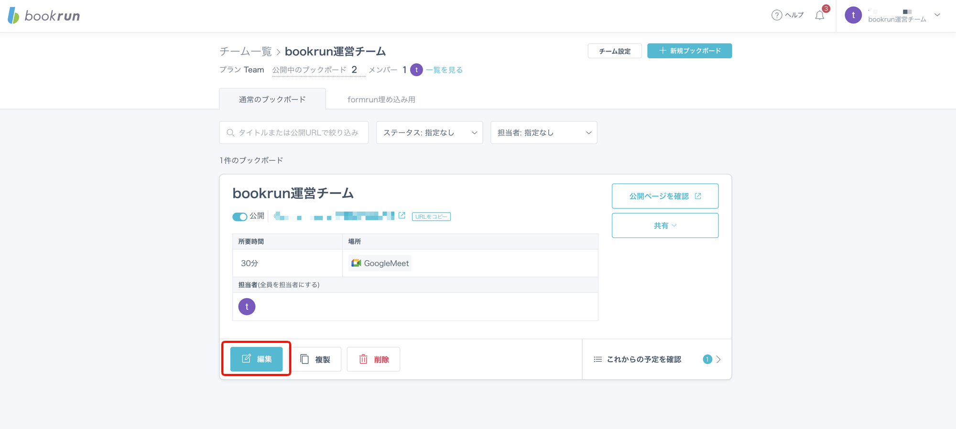Click the upcoming schedule count badge 1
Viewport: 956px width, 429px height.
click(707, 359)
